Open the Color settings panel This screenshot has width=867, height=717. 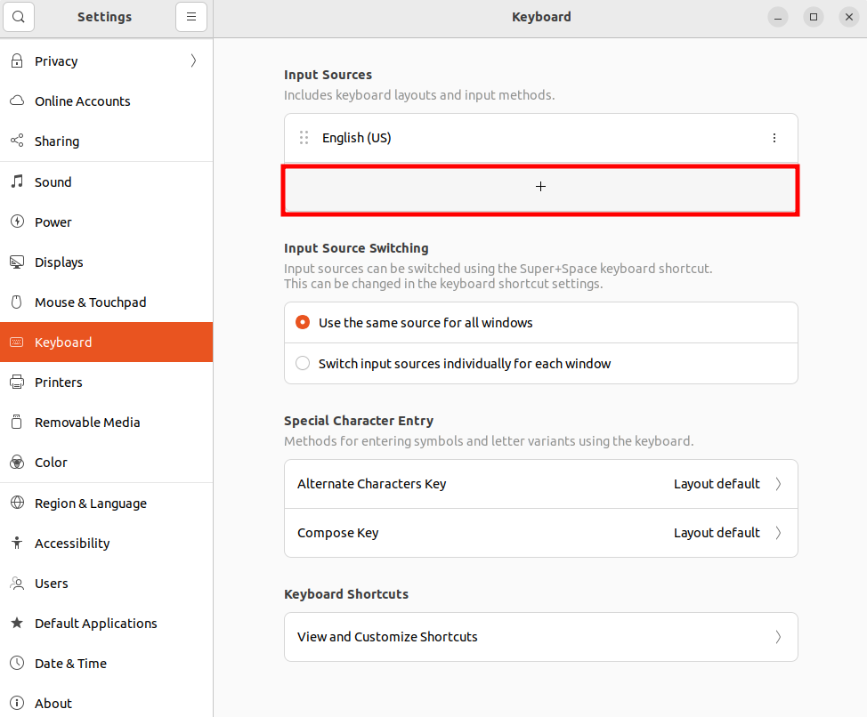106,463
